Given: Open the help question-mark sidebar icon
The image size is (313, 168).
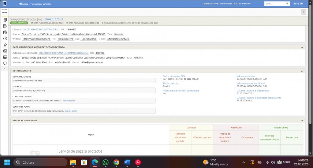Looking at the screenshot, I should tap(5, 38).
